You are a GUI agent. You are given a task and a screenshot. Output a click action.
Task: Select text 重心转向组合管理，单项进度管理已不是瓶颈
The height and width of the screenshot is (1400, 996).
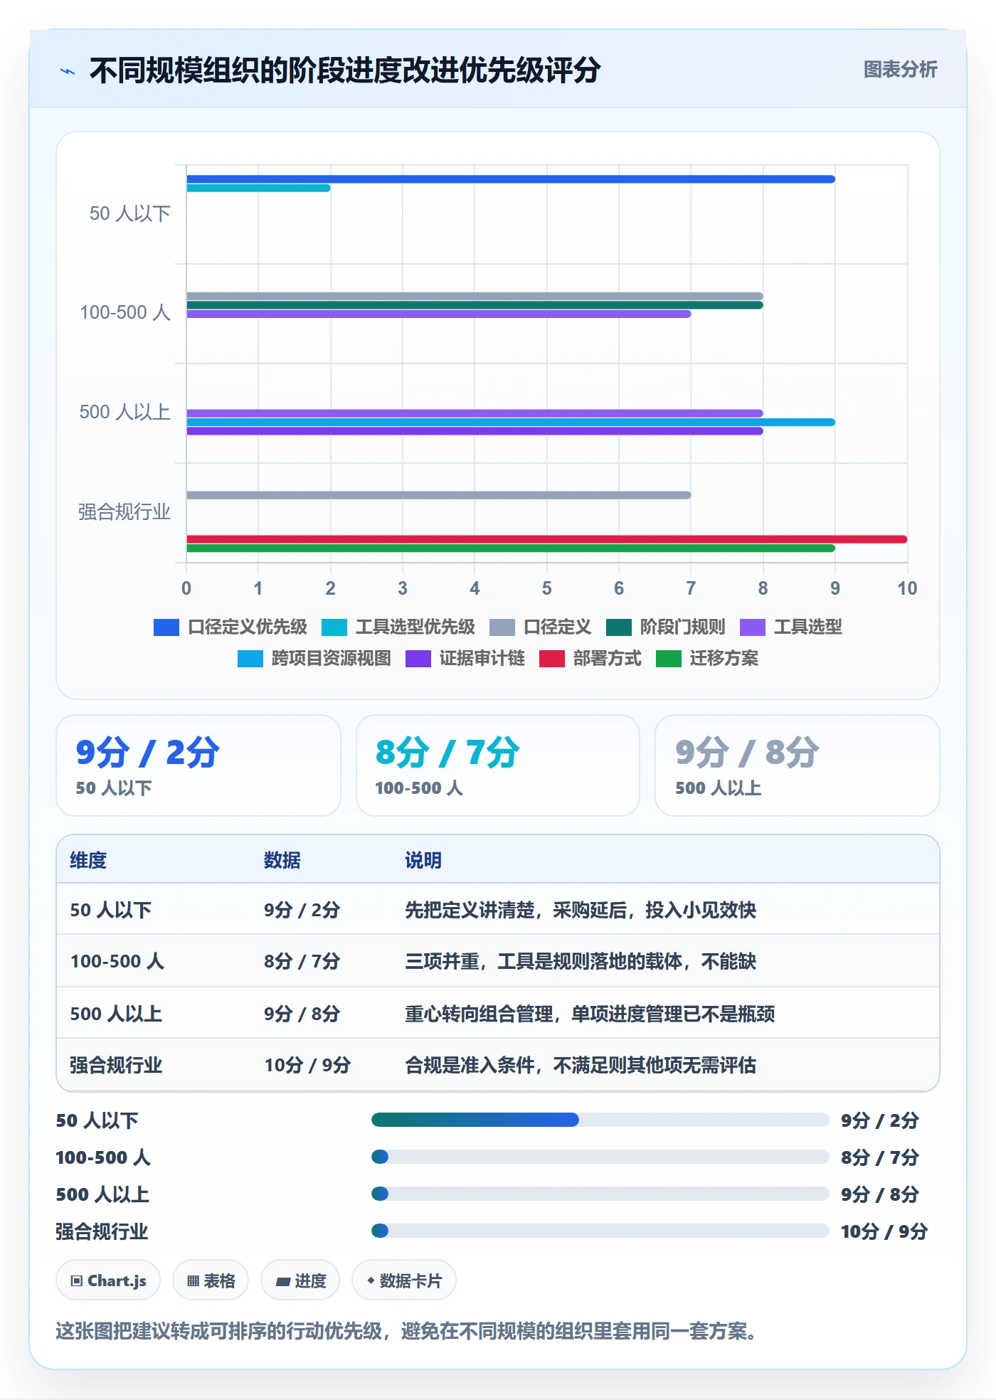click(x=590, y=1014)
